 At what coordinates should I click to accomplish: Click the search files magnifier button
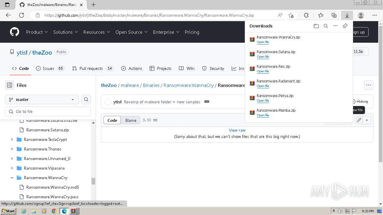pos(86,99)
